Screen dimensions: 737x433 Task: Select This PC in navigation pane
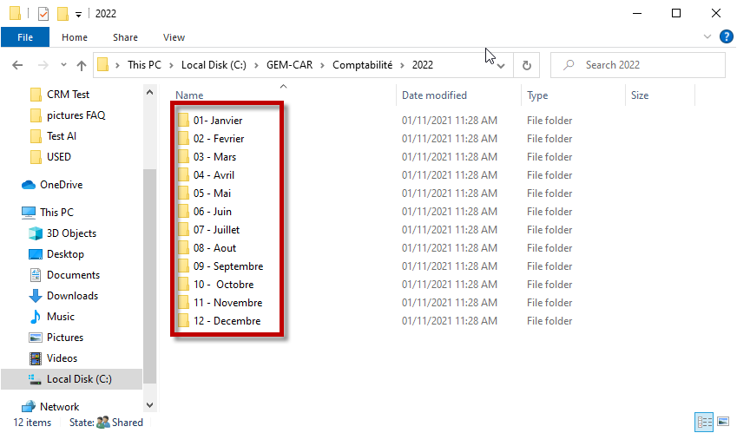56,213
